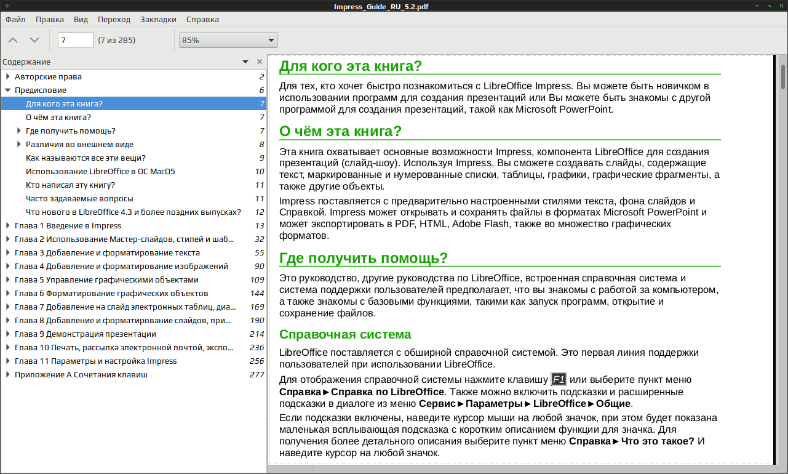Close window with title bar X button
The width and height of the screenshot is (788, 474).
pos(782,6)
